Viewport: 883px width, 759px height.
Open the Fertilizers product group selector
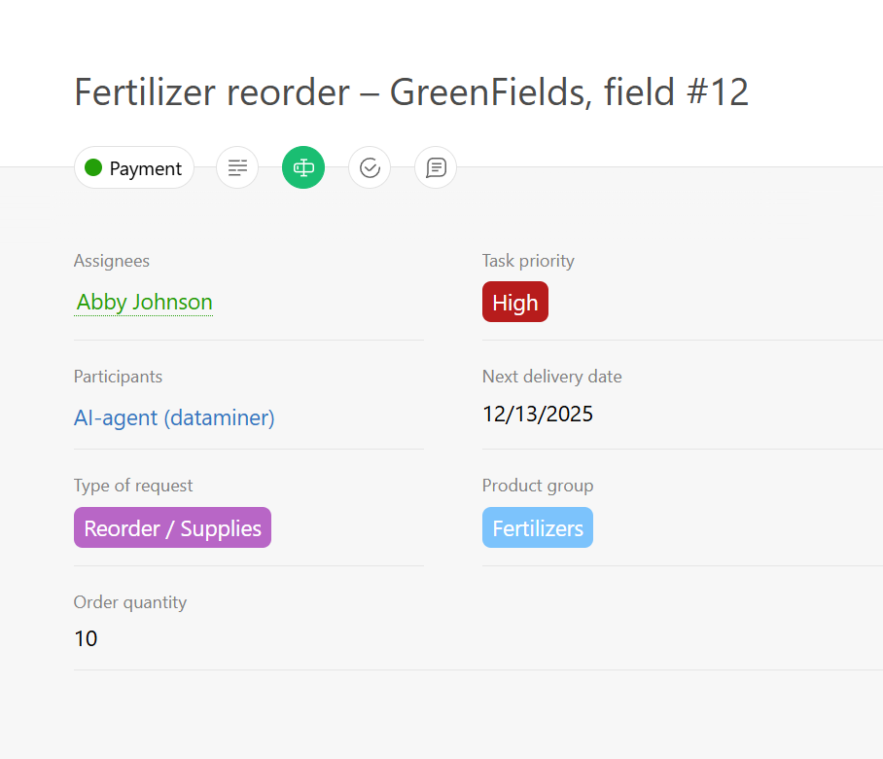pos(538,528)
